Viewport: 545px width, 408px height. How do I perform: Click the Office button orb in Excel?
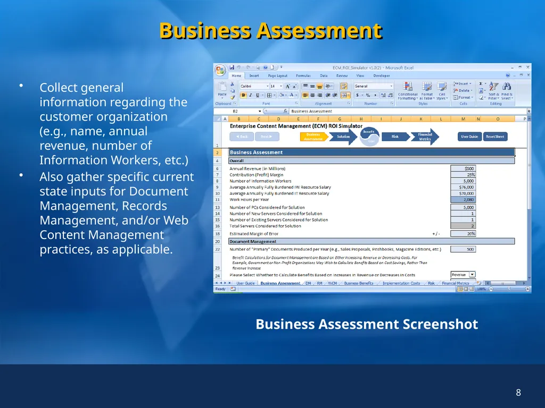pos(220,71)
